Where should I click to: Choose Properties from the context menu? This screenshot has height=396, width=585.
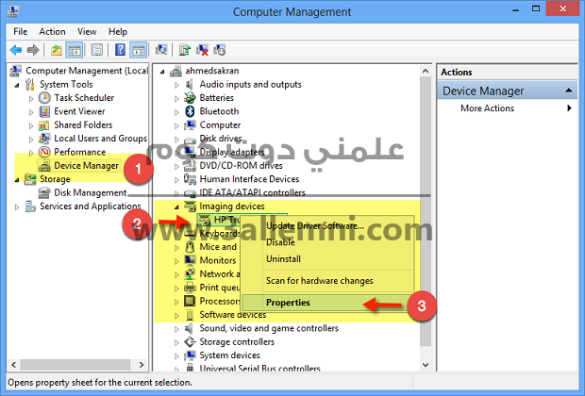pyautogui.click(x=287, y=303)
